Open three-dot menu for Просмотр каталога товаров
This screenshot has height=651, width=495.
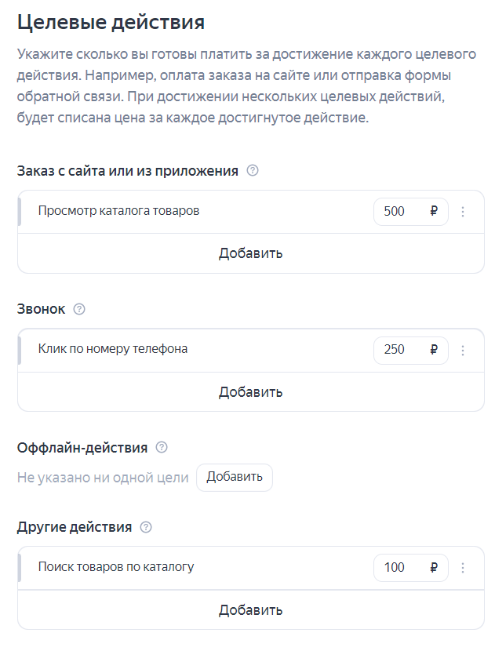click(463, 212)
